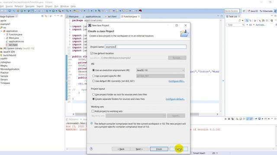The width and height of the screenshot is (277, 155).
Task: Click the Cancel button
Action: click(x=179, y=149)
